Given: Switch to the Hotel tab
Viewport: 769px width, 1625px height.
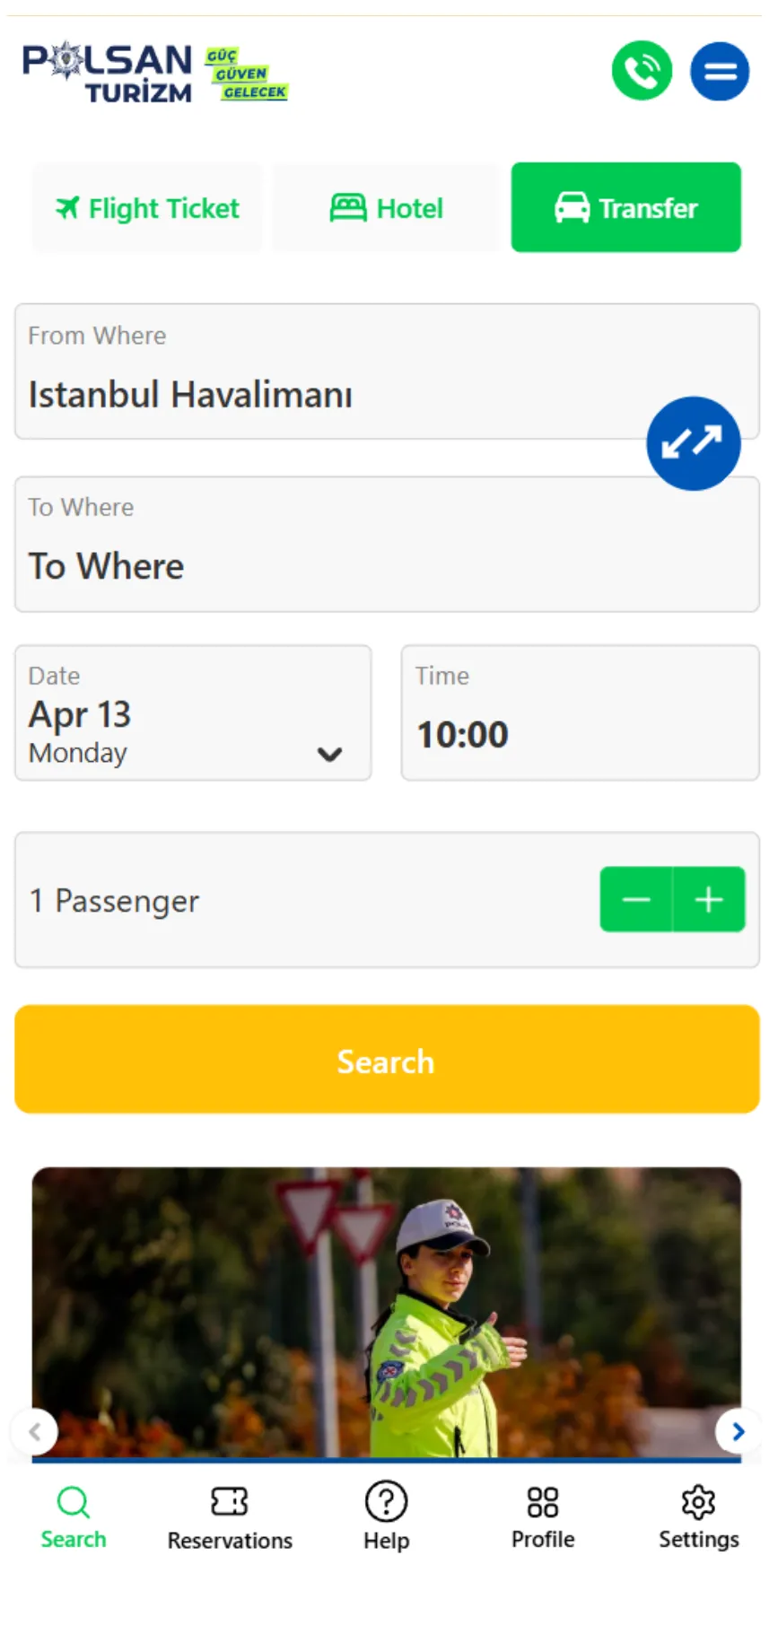Looking at the screenshot, I should point(386,208).
